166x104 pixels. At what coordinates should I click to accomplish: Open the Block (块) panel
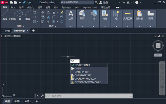tap(94, 19)
